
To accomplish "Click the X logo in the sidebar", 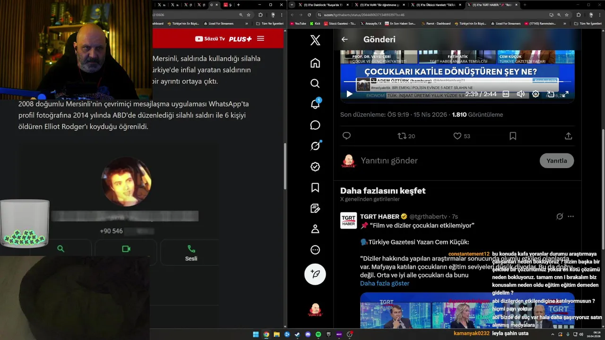I will (315, 40).
